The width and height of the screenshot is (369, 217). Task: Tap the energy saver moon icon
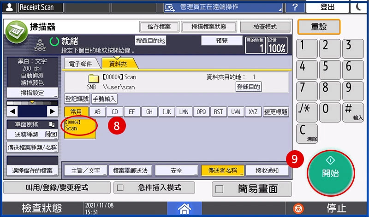coord(359,7)
